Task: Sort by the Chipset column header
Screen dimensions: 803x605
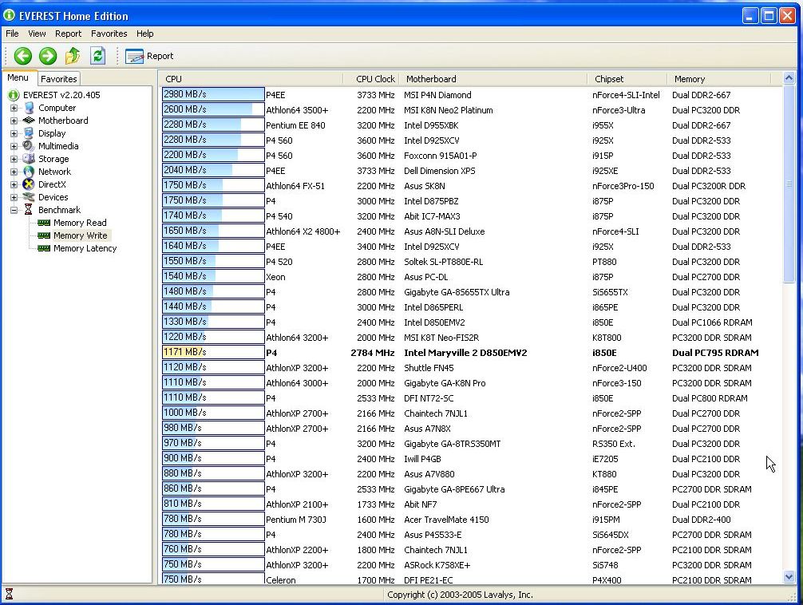Action: click(627, 79)
